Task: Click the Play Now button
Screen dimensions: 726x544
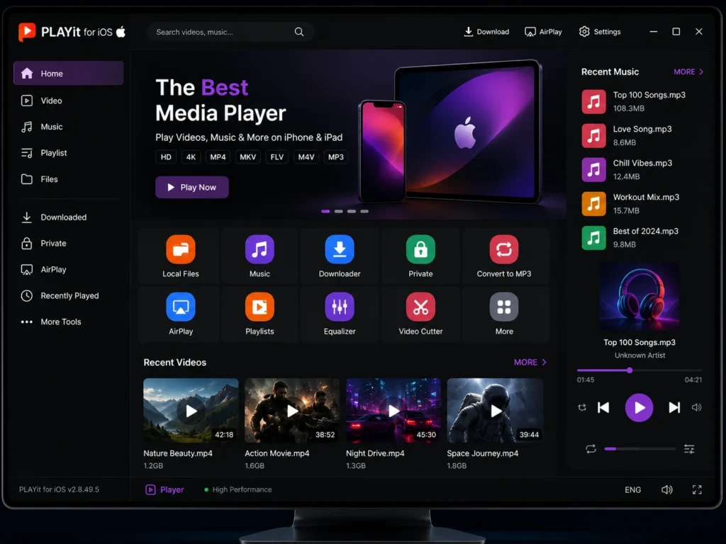Action: (191, 187)
